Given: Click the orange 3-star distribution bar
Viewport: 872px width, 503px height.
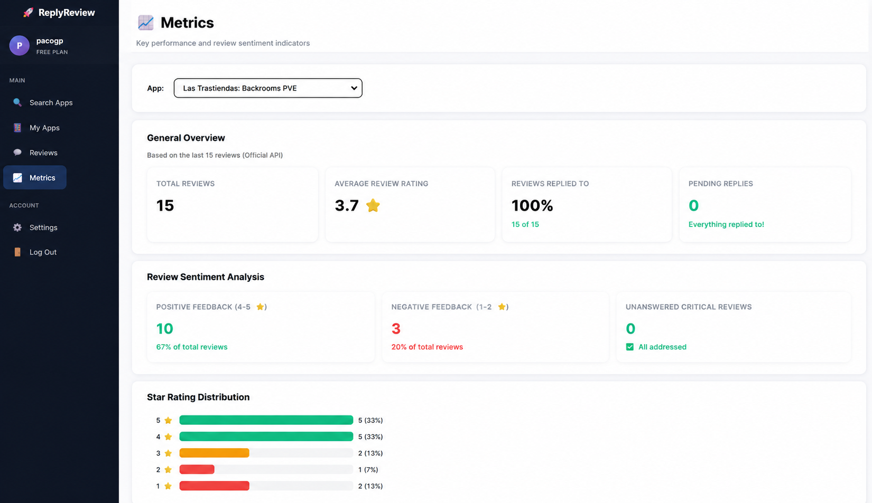Looking at the screenshot, I should pos(214,453).
